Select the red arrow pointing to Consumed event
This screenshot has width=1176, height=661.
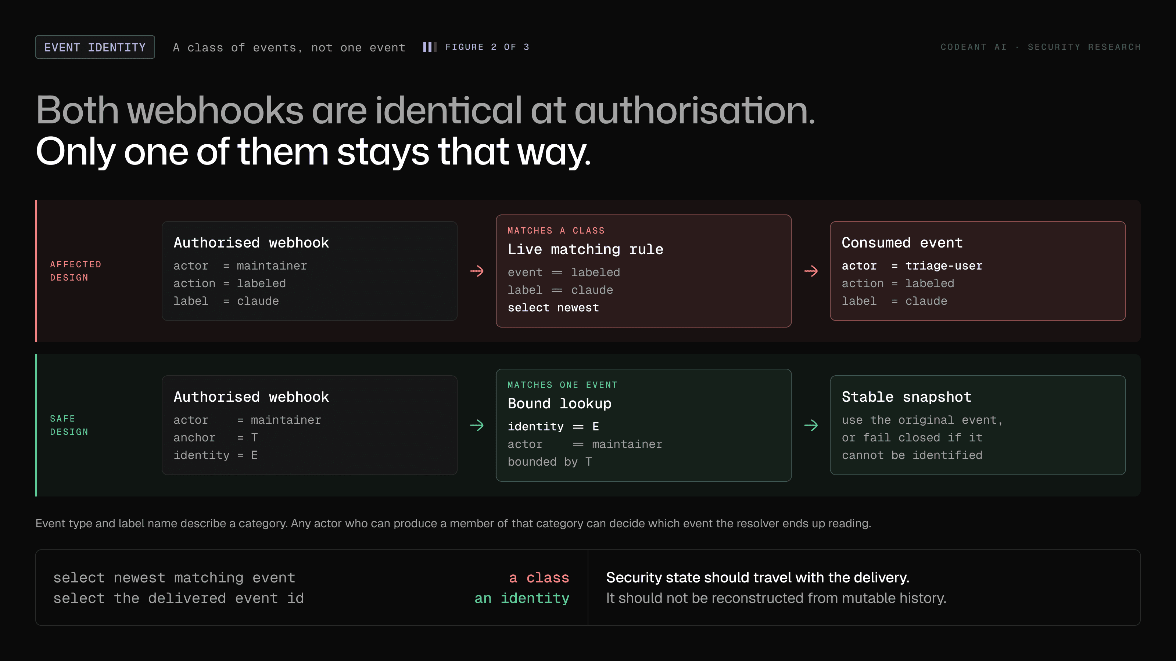(x=811, y=271)
